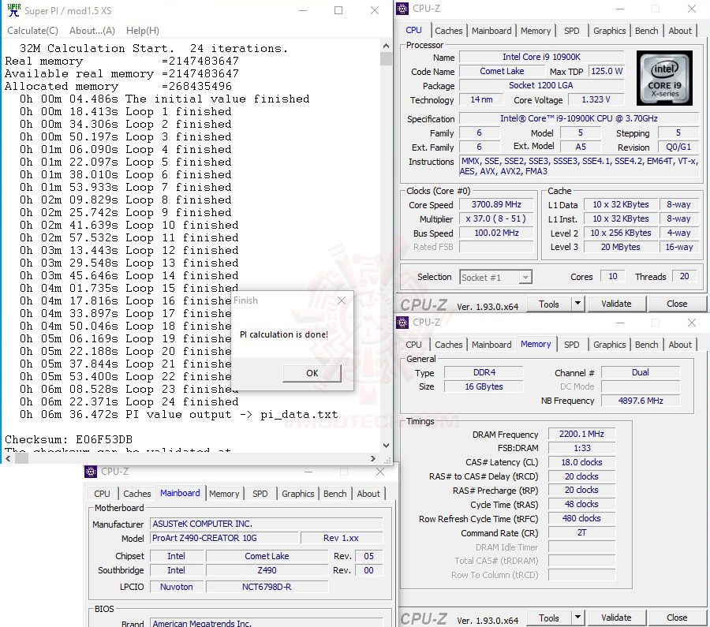Image resolution: width=710 pixels, height=627 pixels.
Task: Open the Tools dropdown on the CPU window
Action: tap(578, 303)
